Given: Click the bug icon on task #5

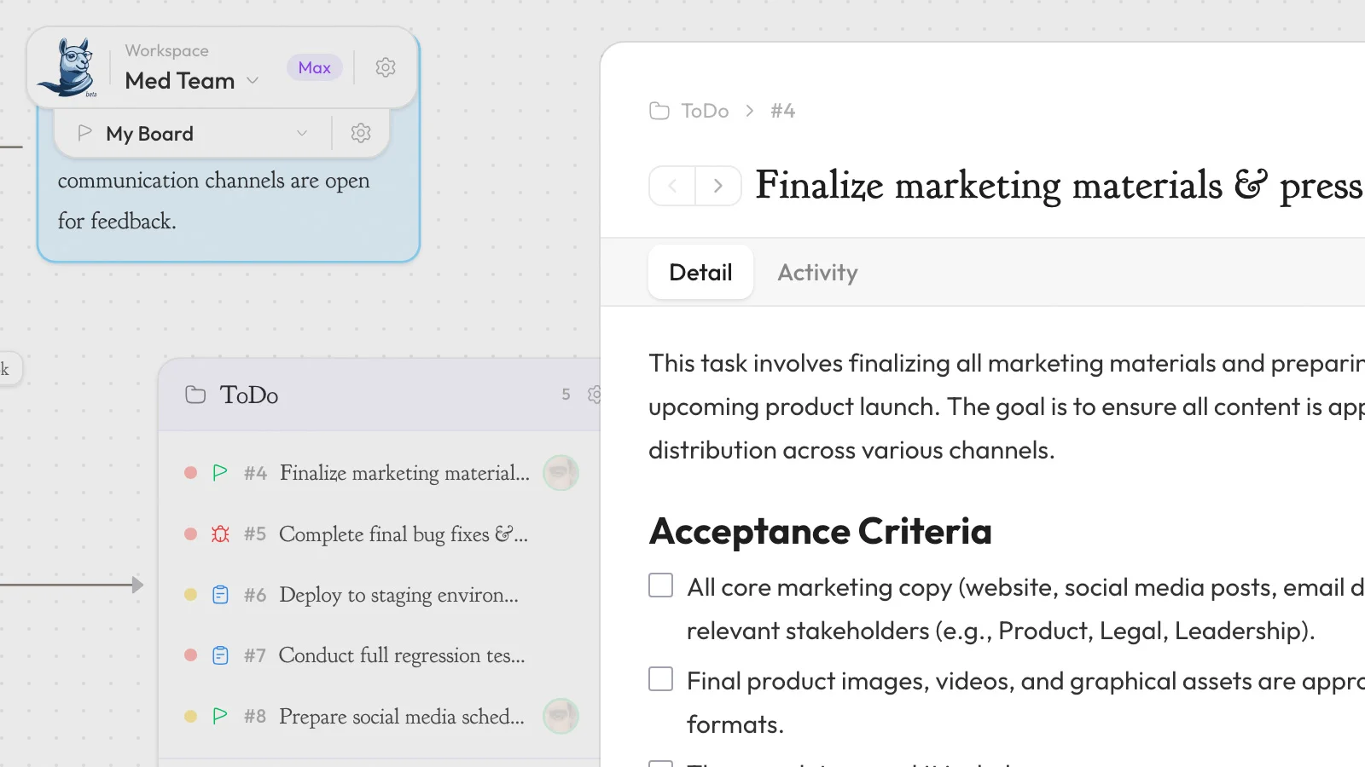Looking at the screenshot, I should coord(220,534).
